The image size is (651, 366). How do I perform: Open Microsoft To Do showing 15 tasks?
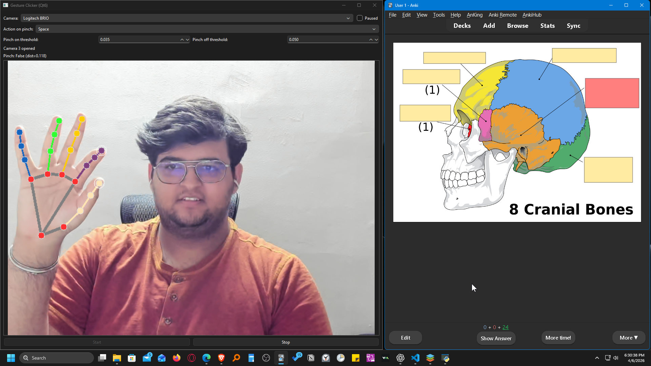coord(296,358)
